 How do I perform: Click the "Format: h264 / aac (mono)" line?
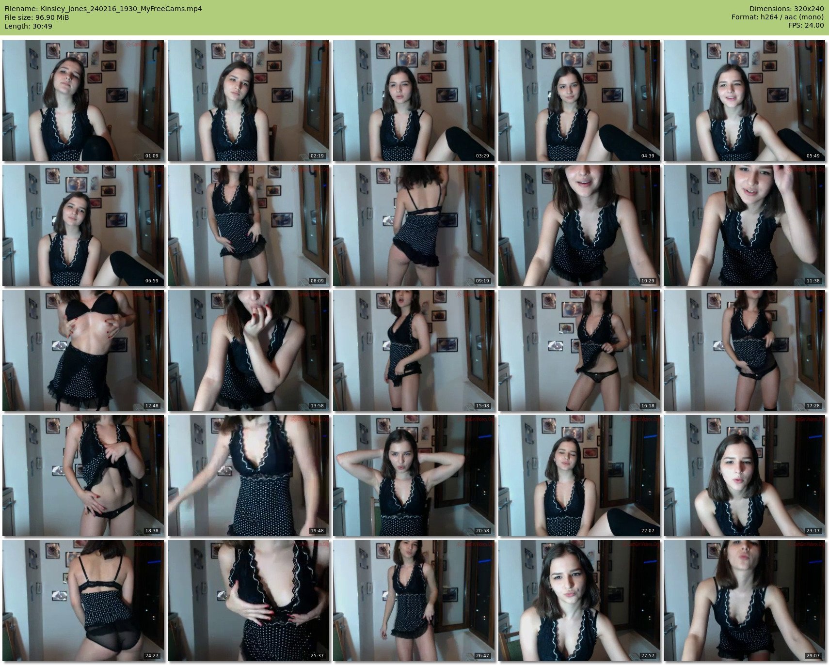click(x=778, y=17)
